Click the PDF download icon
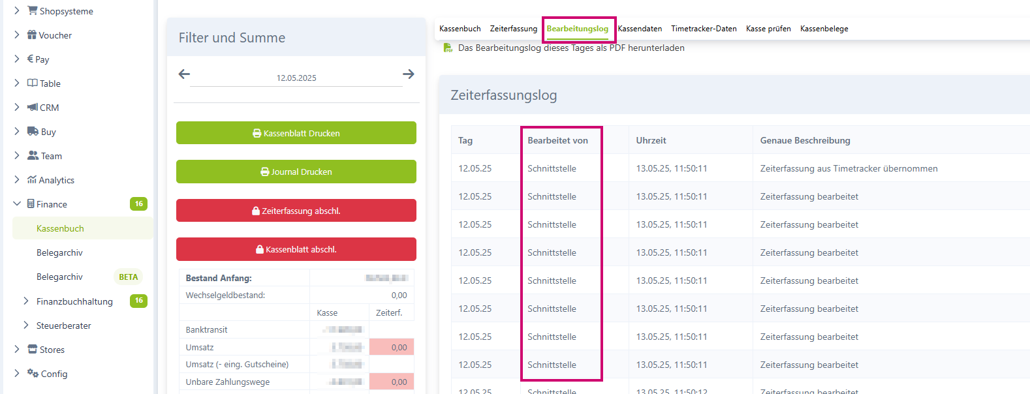 [448, 48]
